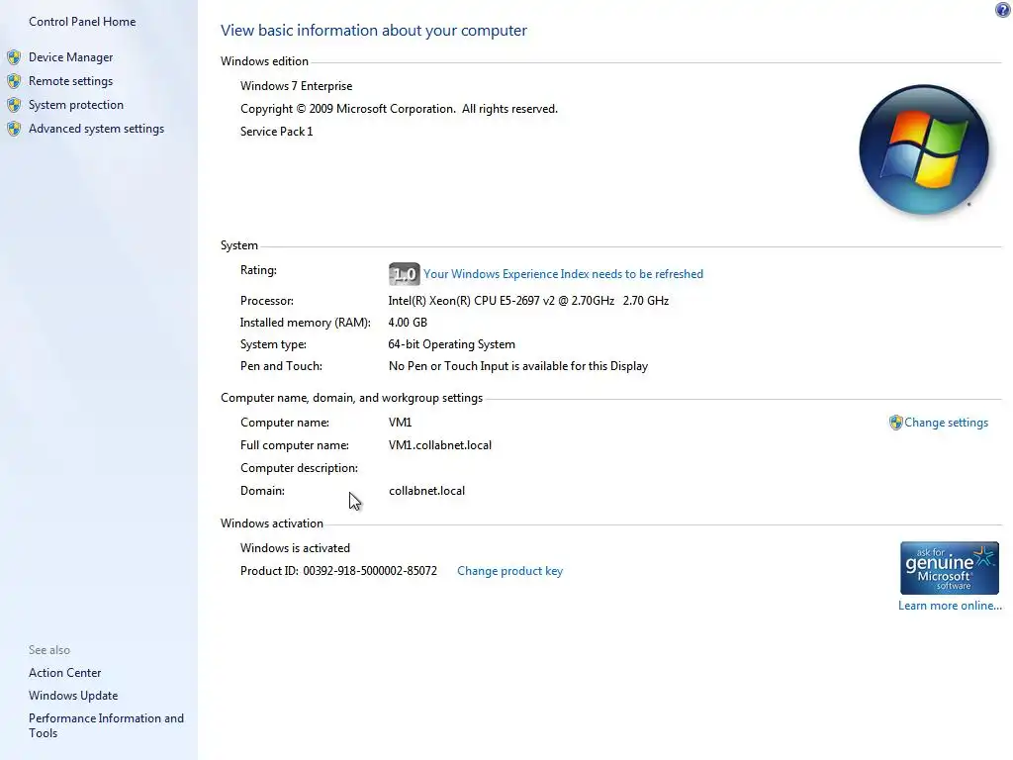This screenshot has width=1013, height=760.
Task: Click the Pen and Touch label
Action: pos(281,366)
